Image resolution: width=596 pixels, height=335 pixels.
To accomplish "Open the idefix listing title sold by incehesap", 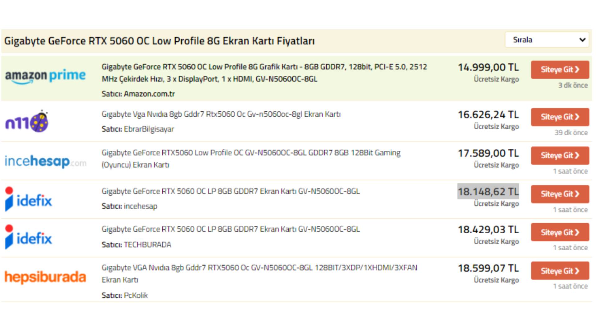I will pyautogui.click(x=231, y=191).
